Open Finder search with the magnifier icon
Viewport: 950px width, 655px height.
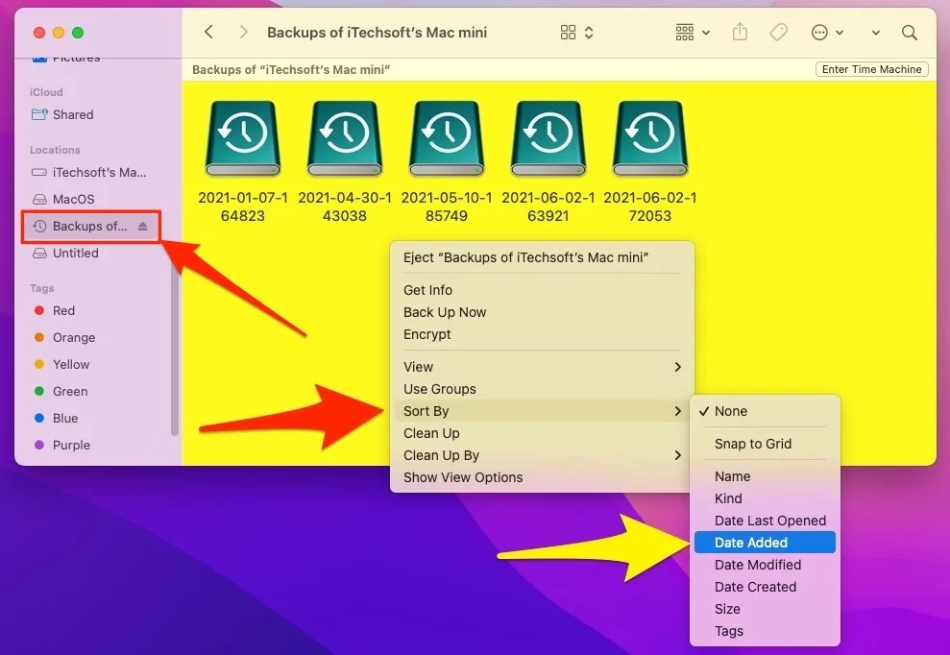[909, 32]
